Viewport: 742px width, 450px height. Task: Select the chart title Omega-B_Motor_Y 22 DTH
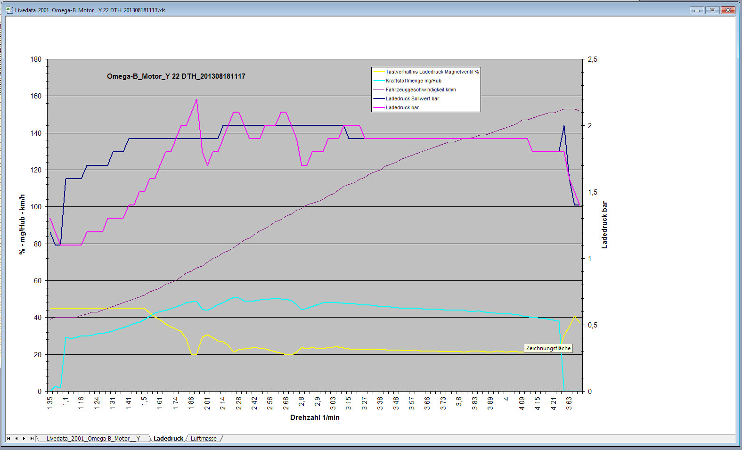point(176,76)
